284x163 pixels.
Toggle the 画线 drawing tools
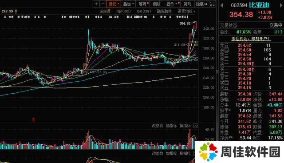pyautogui.click(x=157, y=4)
